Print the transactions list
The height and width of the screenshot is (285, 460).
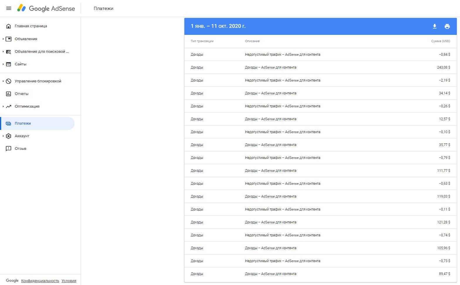447,26
